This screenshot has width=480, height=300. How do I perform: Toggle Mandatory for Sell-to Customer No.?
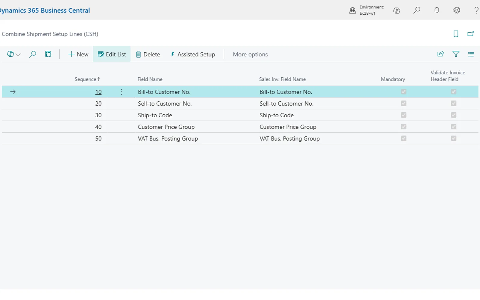click(403, 103)
